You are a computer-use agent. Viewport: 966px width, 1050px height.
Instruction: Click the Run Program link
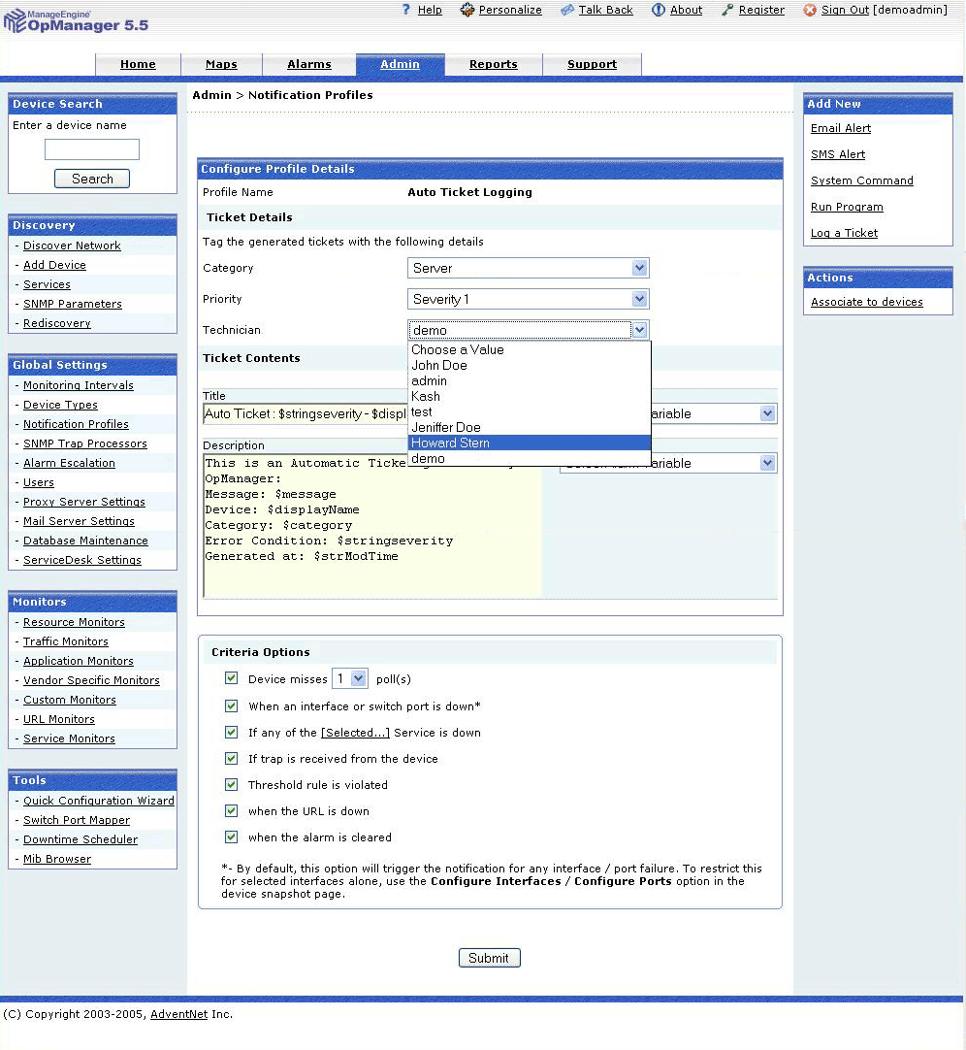point(847,207)
